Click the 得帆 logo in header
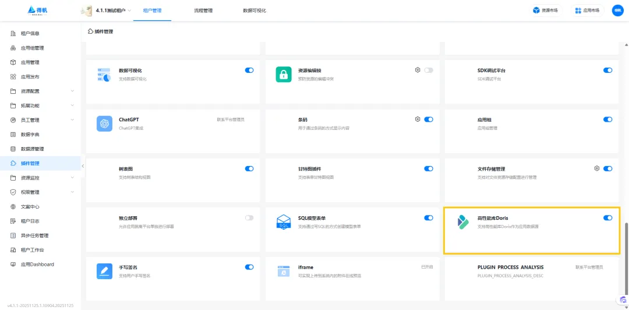Viewport: 629px width, 310px height. pos(37,10)
